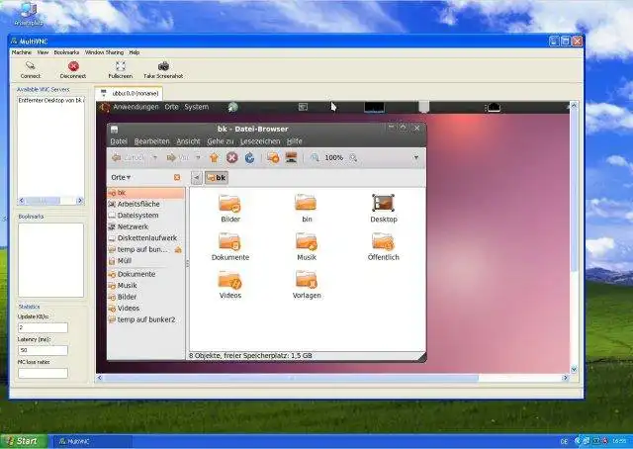633x449 pixels.
Task: Expand the Vor history dropdown arrow
Action: [198, 158]
